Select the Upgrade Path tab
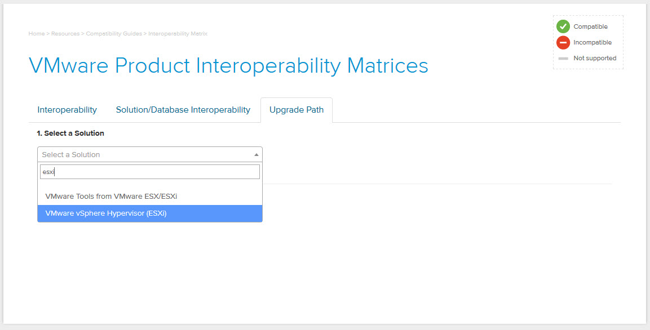The image size is (650, 330). [x=297, y=110]
